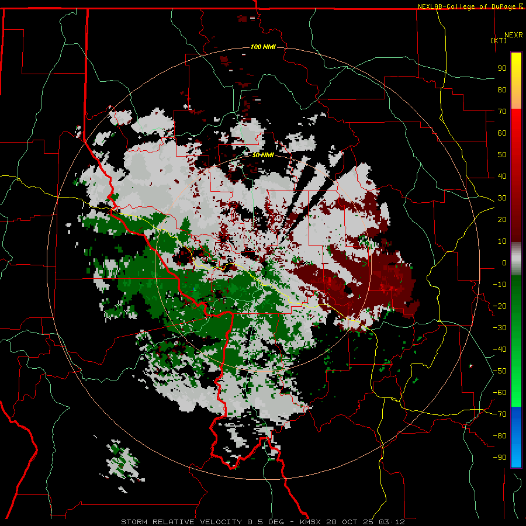Select the -50 value on velocity scale

(x=500, y=371)
